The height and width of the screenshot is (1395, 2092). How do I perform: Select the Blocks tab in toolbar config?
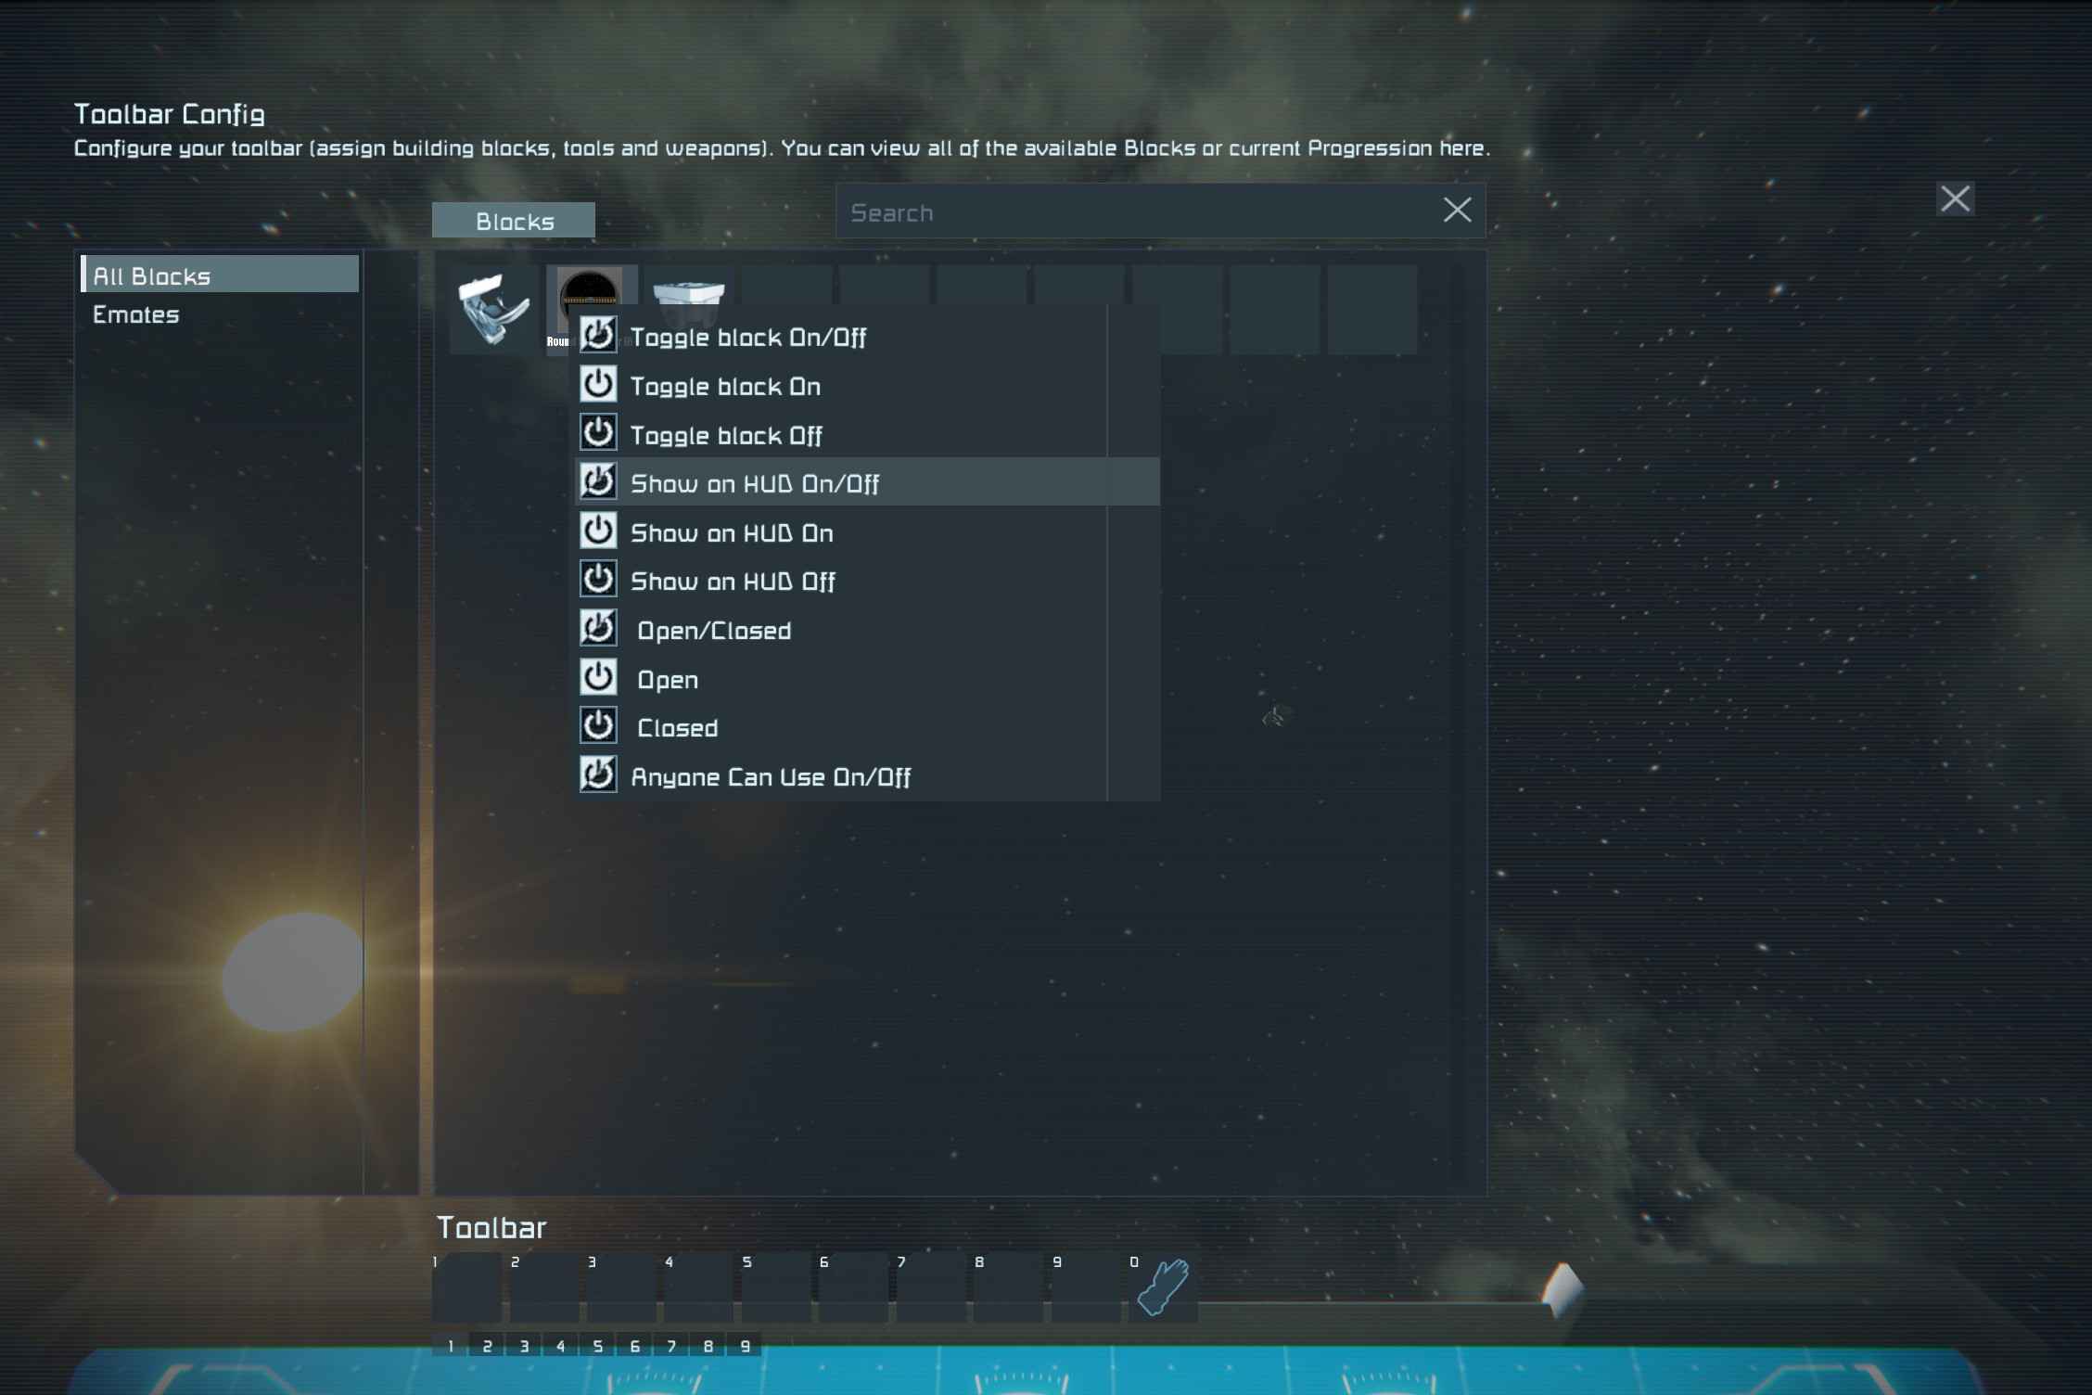click(514, 220)
